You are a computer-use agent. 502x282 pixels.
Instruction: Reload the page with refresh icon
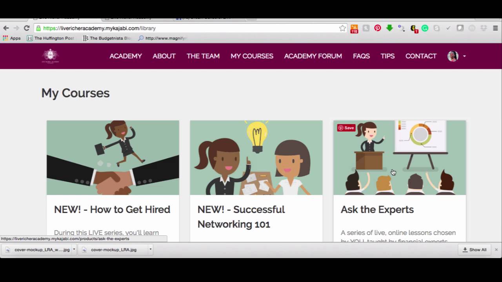coord(27,28)
